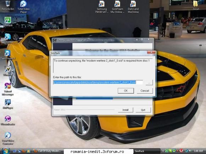Select the TeamViewer 4 desktop shortcut

(8, 55)
